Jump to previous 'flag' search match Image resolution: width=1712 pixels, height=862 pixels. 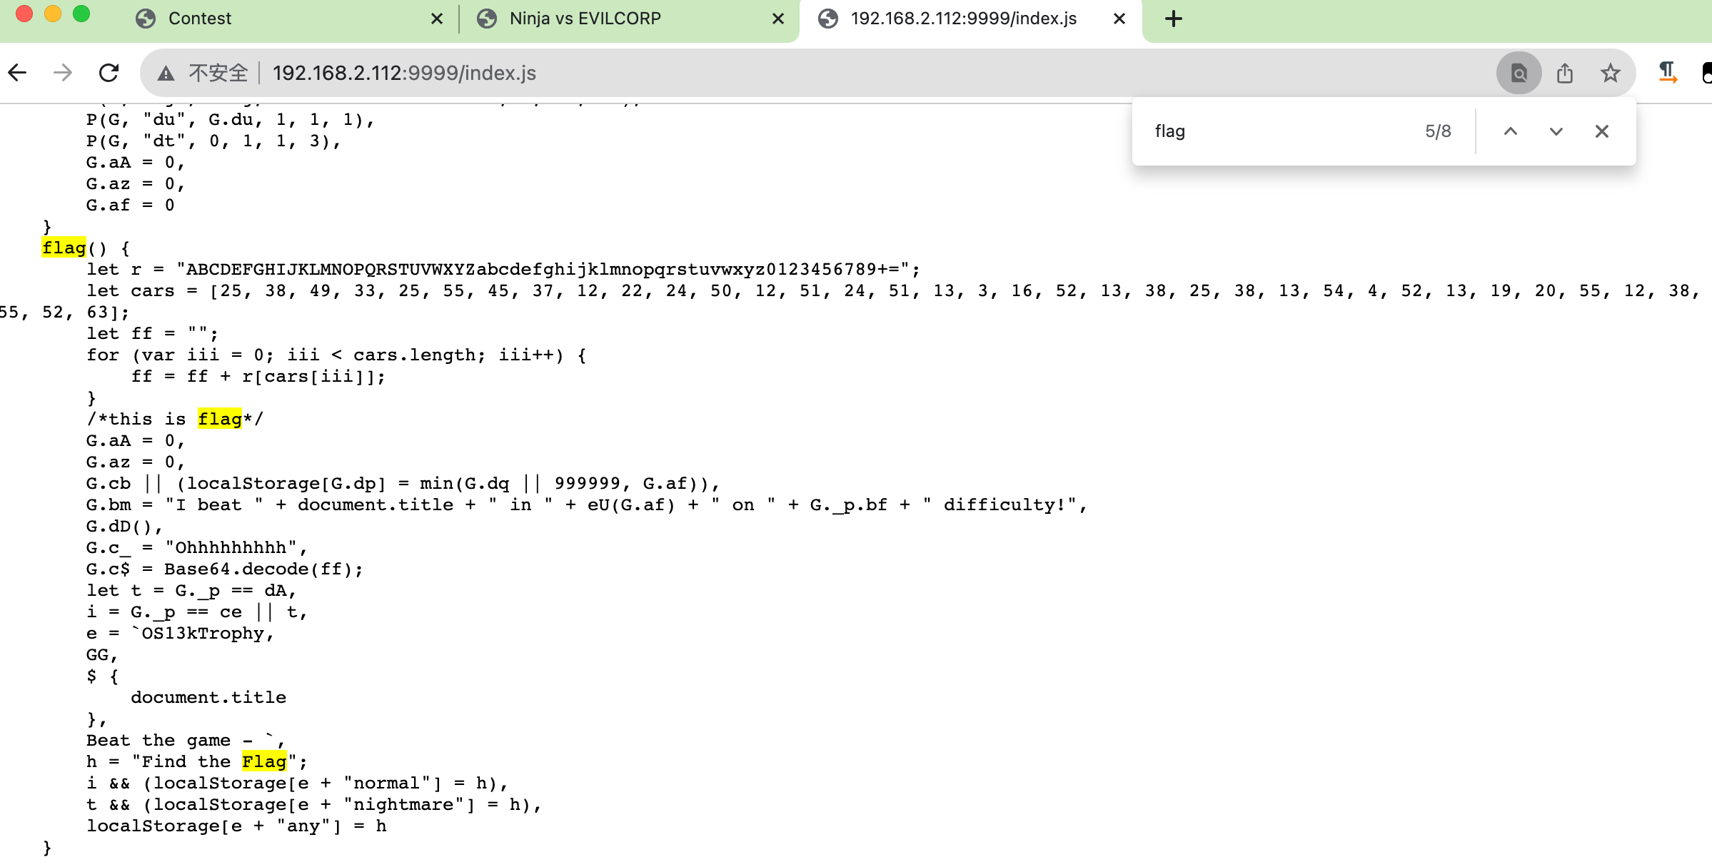1511,131
